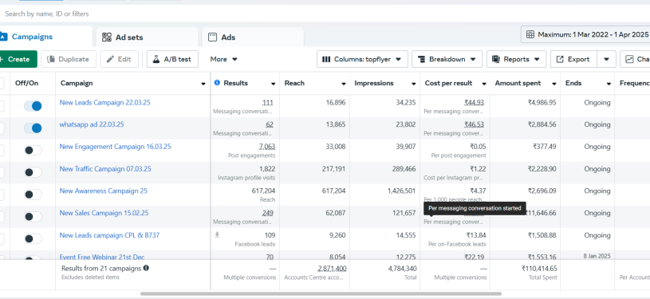Open the Results column sort arrow
The height and width of the screenshot is (299, 650).
274,84
